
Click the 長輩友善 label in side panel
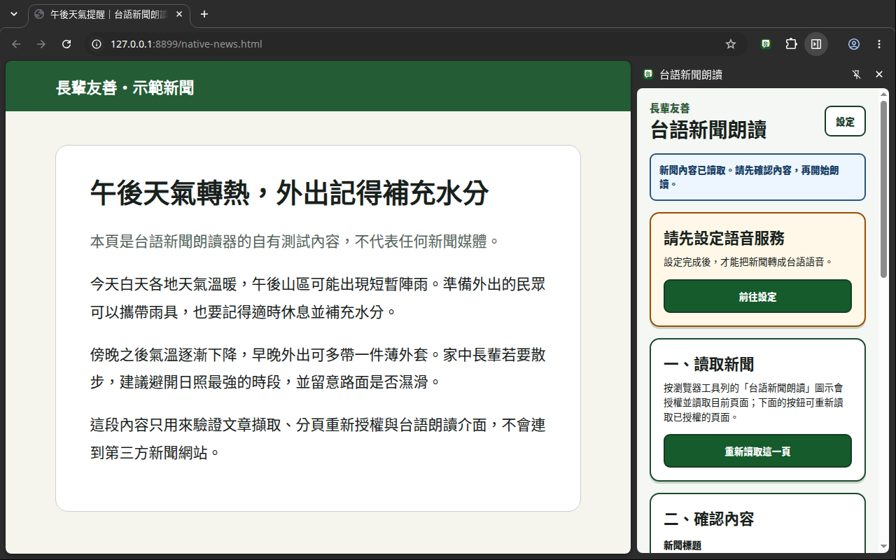tap(670, 108)
